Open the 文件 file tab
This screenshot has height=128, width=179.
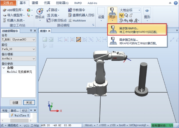pos(8,3)
